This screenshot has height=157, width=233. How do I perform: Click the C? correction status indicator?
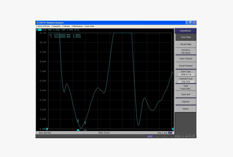click(x=170, y=133)
